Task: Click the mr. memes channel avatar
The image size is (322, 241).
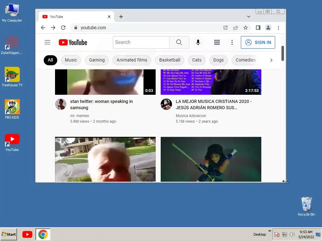Action: [61, 104]
